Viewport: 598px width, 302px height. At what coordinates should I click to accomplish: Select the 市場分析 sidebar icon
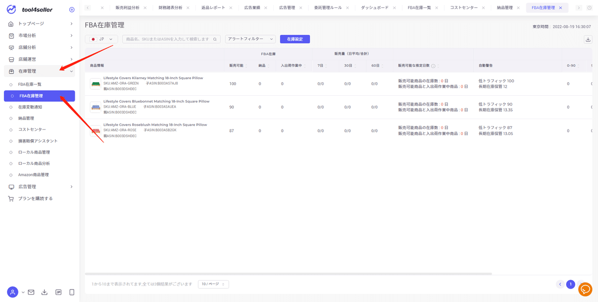pos(11,35)
